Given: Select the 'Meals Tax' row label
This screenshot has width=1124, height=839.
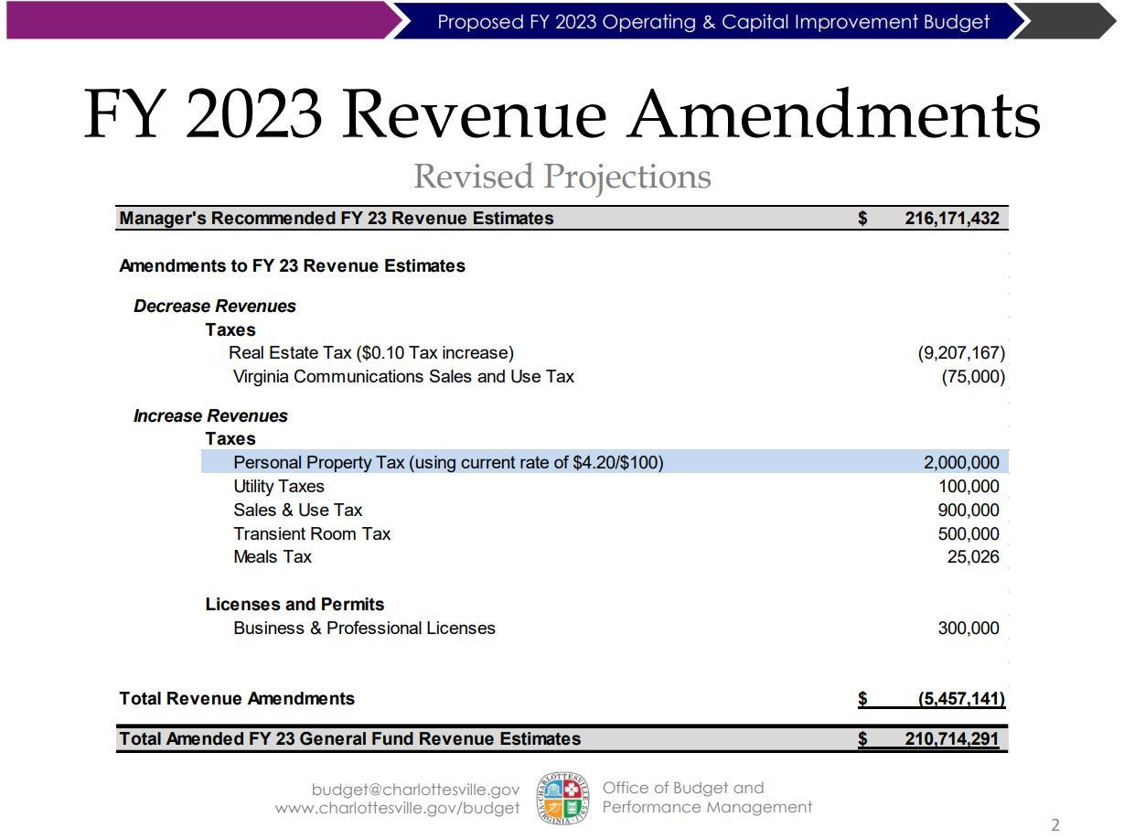Looking at the screenshot, I should click(273, 557).
